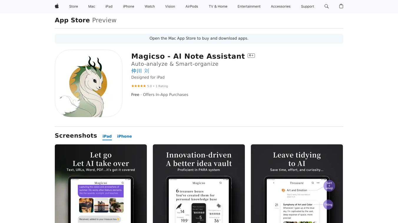This screenshot has width=398, height=223.
Task: Click the 'Open the Mac App Store' banner
Action: (x=199, y=38)
